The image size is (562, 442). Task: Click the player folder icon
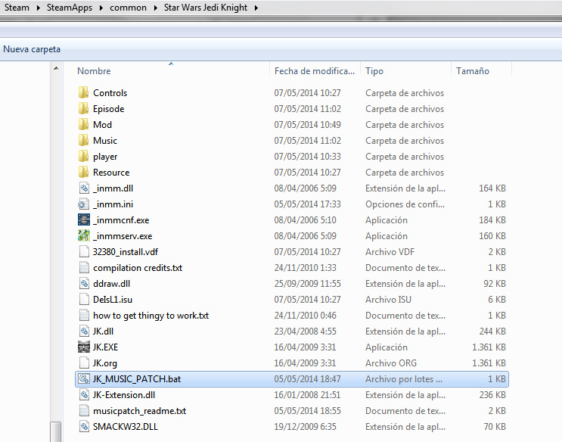point(83,156)
